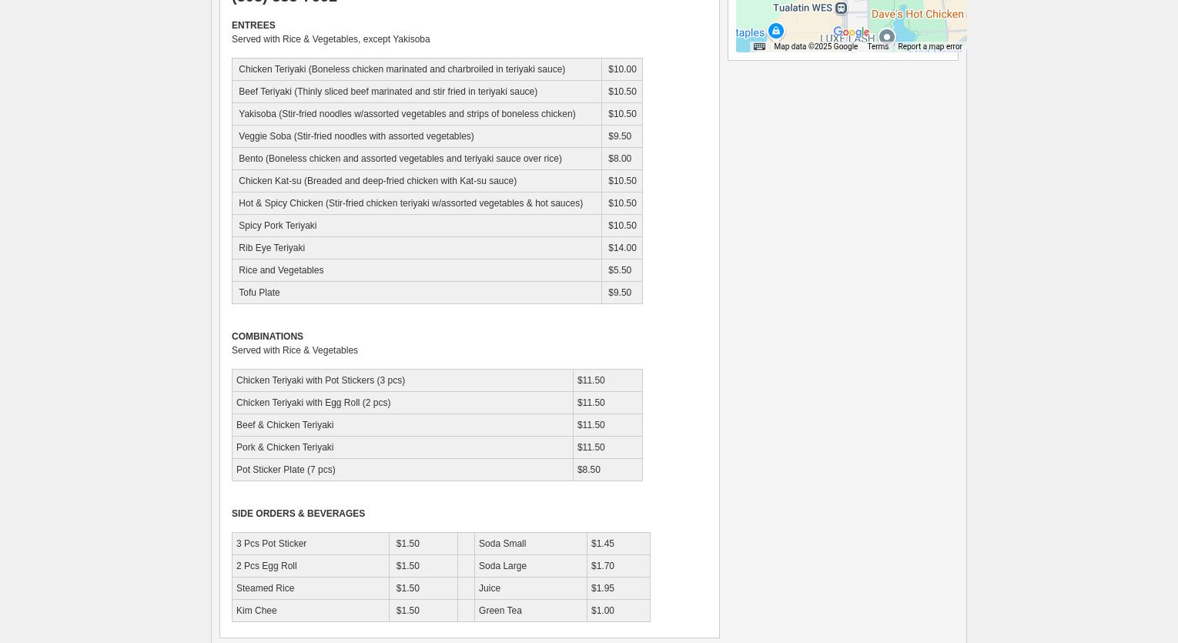1178x643 pixels.
Task: Click the $1.95 Juice price
Action: [603, 588]
